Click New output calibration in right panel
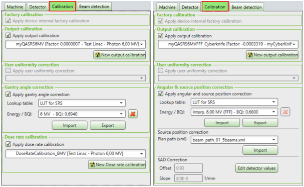Screen dimensions: 304x187 point(272,55)
